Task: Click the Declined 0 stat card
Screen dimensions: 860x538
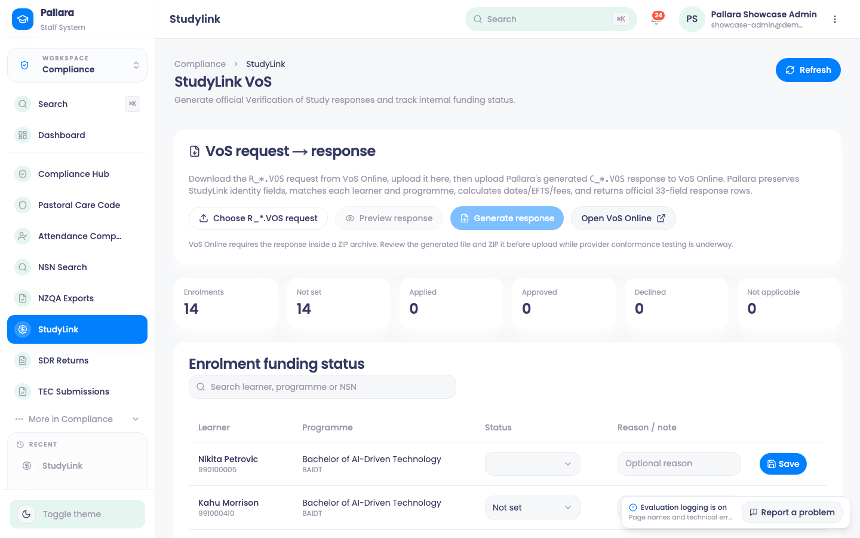Action: [x=677, y=303]
